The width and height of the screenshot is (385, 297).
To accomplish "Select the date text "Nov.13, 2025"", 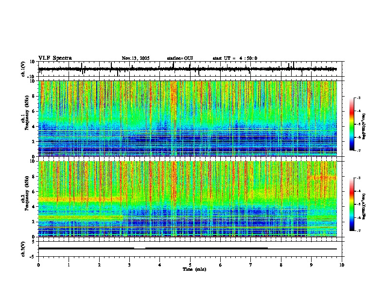I will pyautogui.click(x=136, y=58).
